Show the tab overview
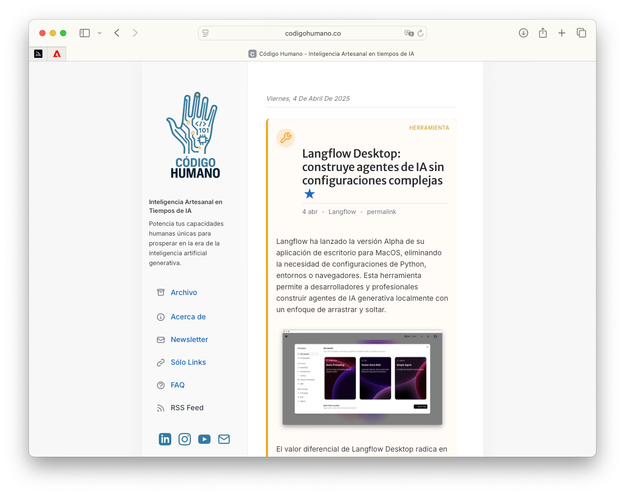 click(582, 33)
